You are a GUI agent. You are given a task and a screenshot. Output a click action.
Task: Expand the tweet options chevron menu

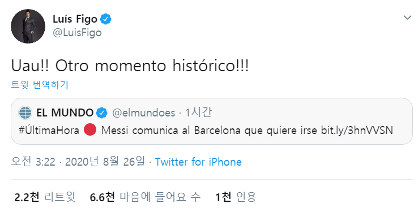pyautogui.click(x=407, y=18)
